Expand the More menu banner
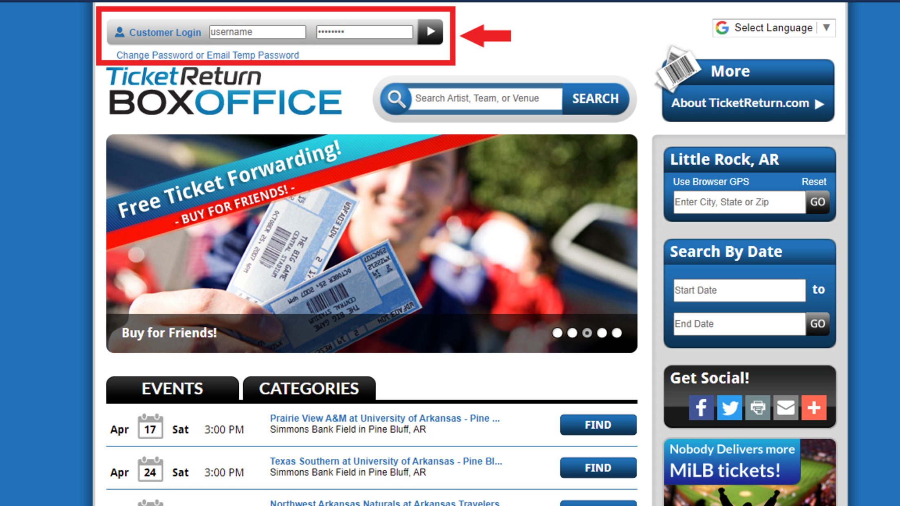Image resolution: width=900 pixels, height=506 pixels. [x=730, y=71]
